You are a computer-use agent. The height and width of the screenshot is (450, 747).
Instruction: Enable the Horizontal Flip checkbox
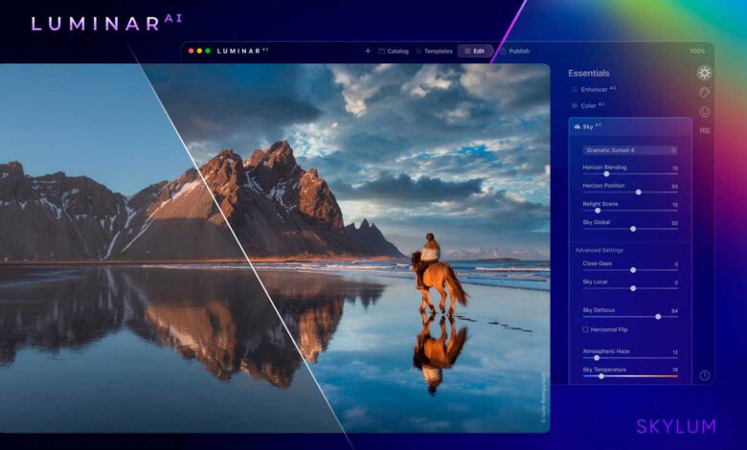585,329
